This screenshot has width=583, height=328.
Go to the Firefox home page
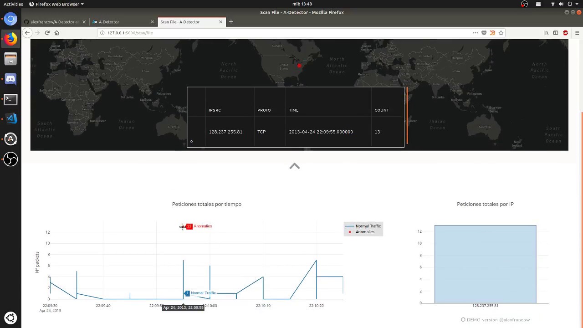pos(57,33)
